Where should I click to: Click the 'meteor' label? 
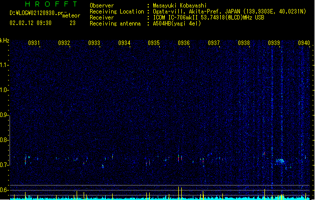click(71, 15)
